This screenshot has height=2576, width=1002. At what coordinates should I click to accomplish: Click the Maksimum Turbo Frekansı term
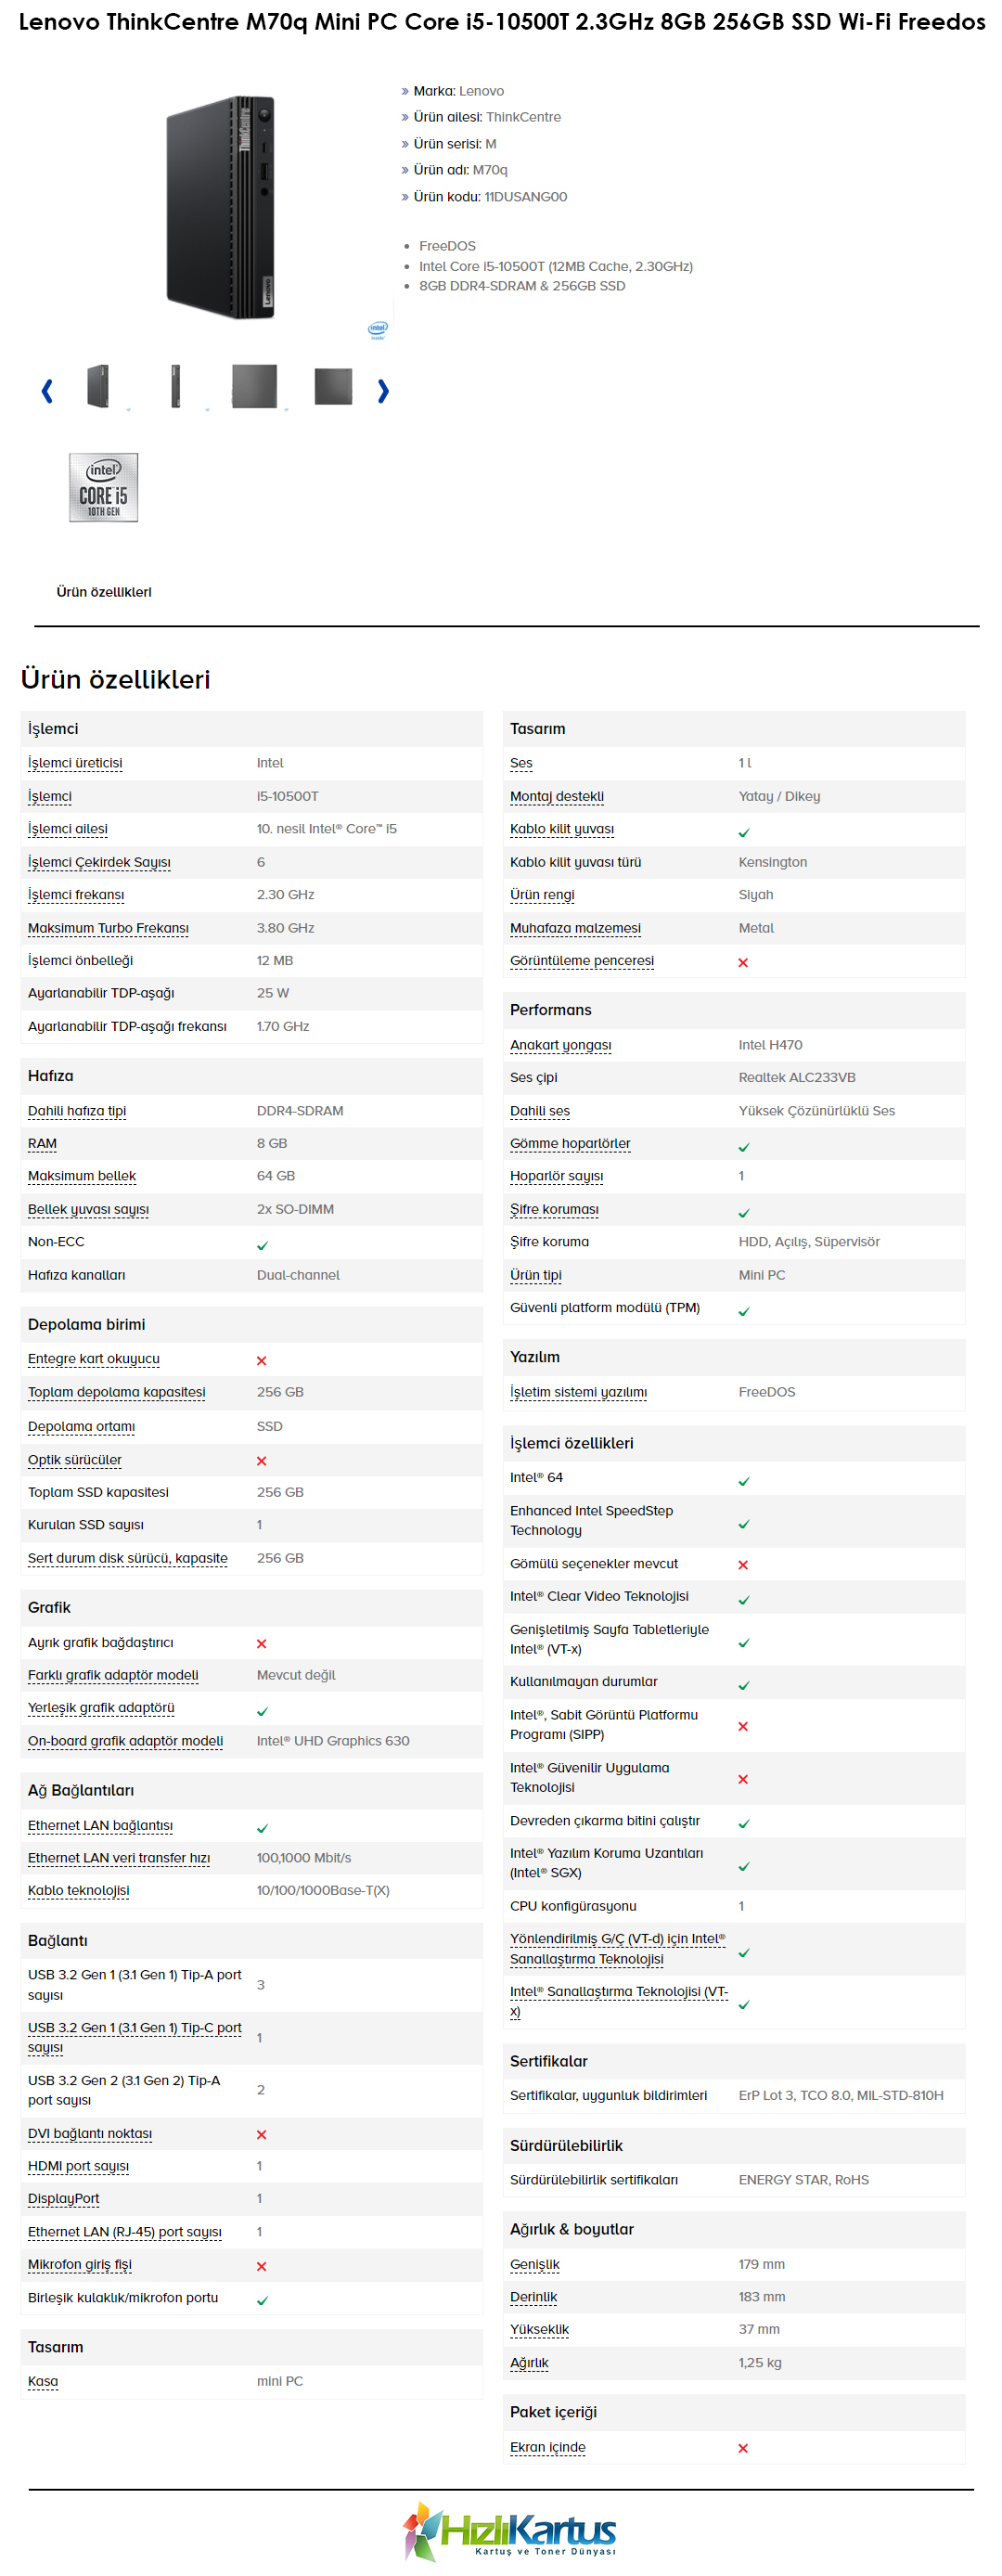click(108, 928)
